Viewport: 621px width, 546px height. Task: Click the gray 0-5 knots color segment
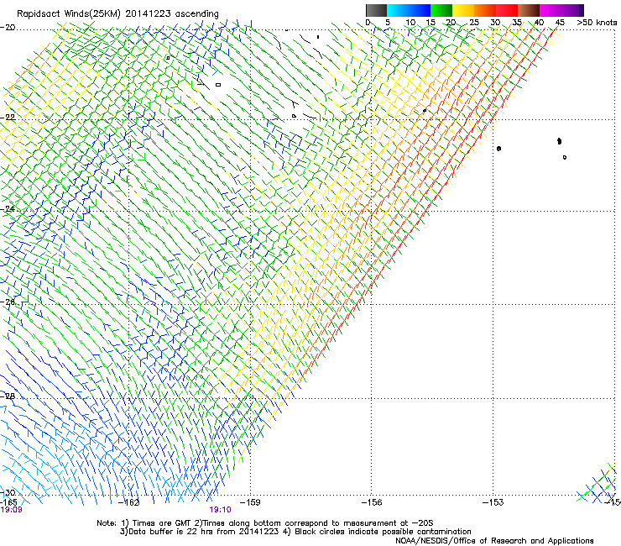tap(376, 10)
